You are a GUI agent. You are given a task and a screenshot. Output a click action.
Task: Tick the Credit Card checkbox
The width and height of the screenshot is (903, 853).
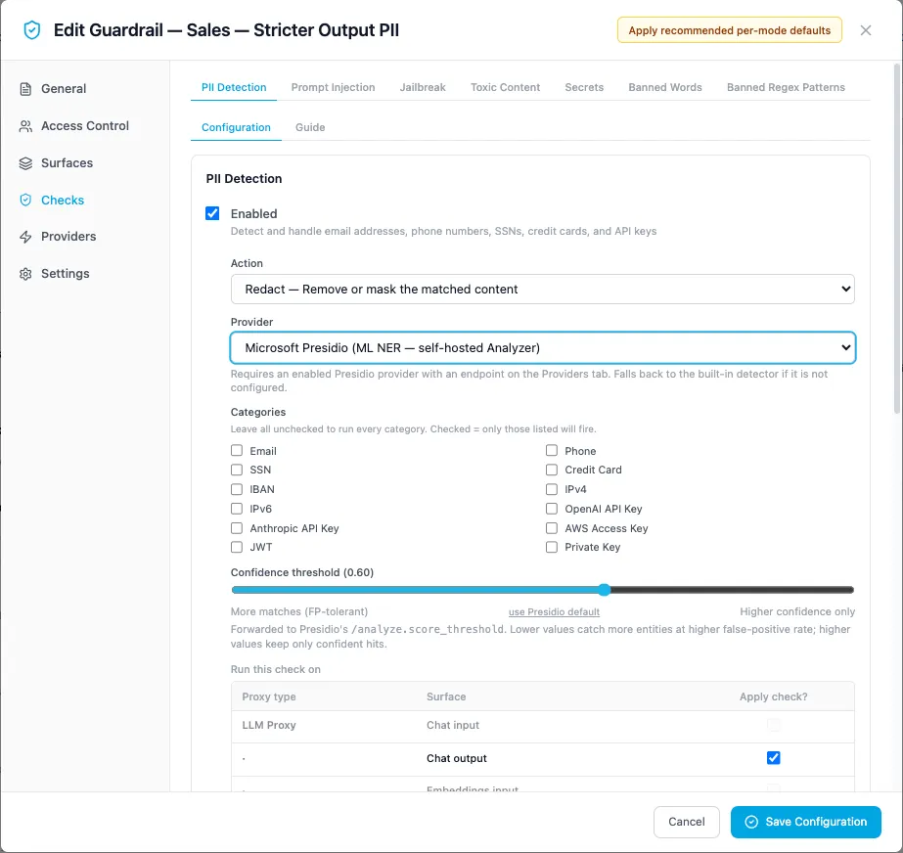[x=552, y=470]
